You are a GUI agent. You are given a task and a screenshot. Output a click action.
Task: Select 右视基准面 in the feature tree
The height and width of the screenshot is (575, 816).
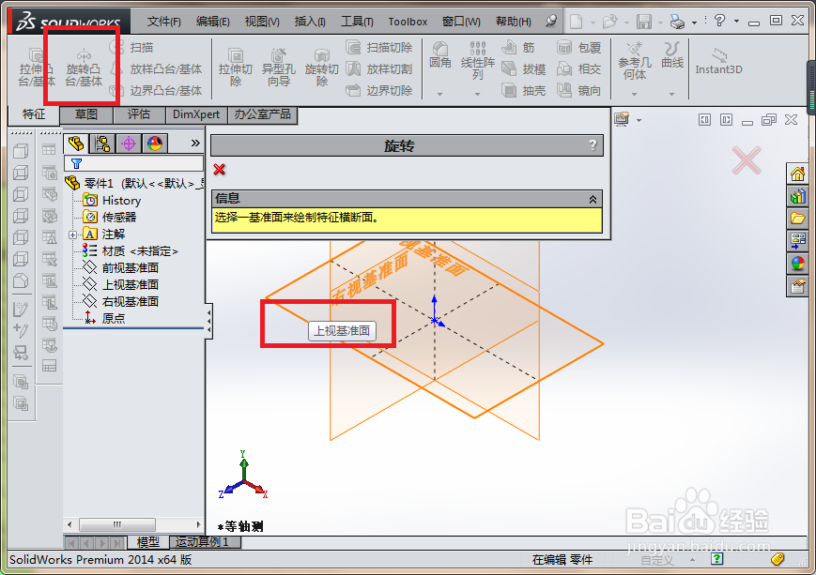121,301
